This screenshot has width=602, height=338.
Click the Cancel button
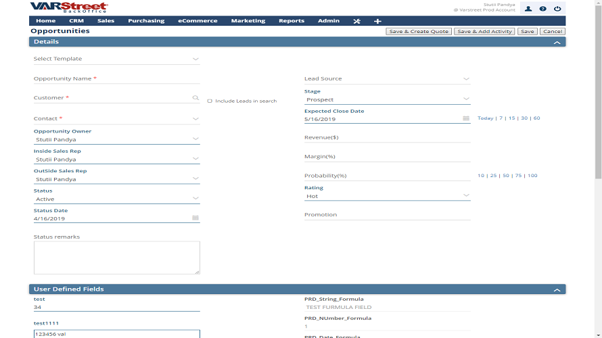[553, 32]
